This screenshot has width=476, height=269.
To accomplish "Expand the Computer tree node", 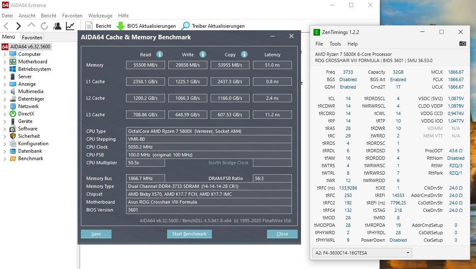I will pos(5,55).
